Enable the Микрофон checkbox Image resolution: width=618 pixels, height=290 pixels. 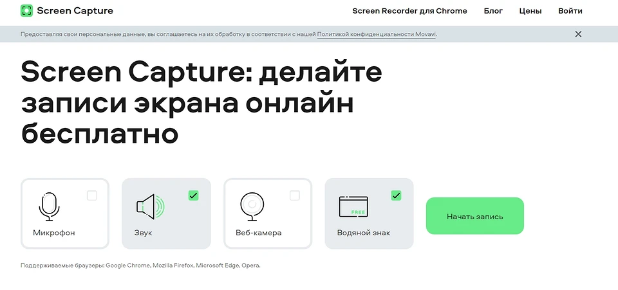coord(92,195)
